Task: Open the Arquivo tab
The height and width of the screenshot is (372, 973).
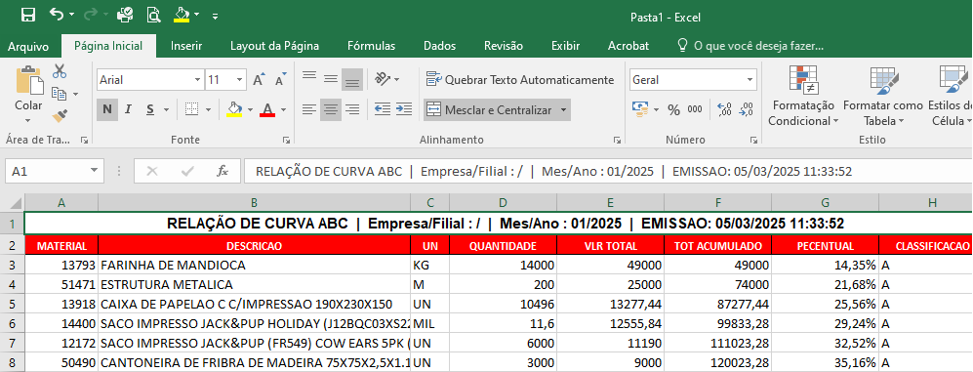Action: (28, 46)
